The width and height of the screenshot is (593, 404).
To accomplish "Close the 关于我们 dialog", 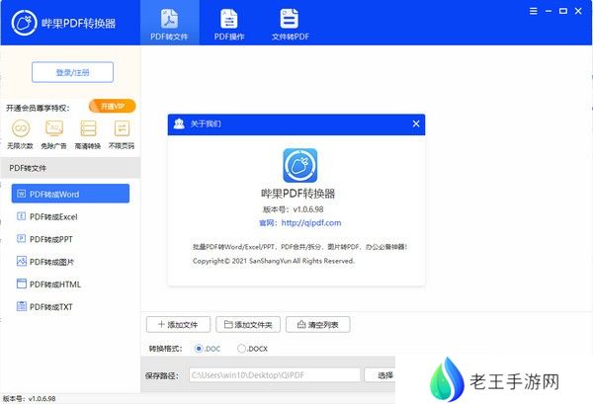I will 416,123.
